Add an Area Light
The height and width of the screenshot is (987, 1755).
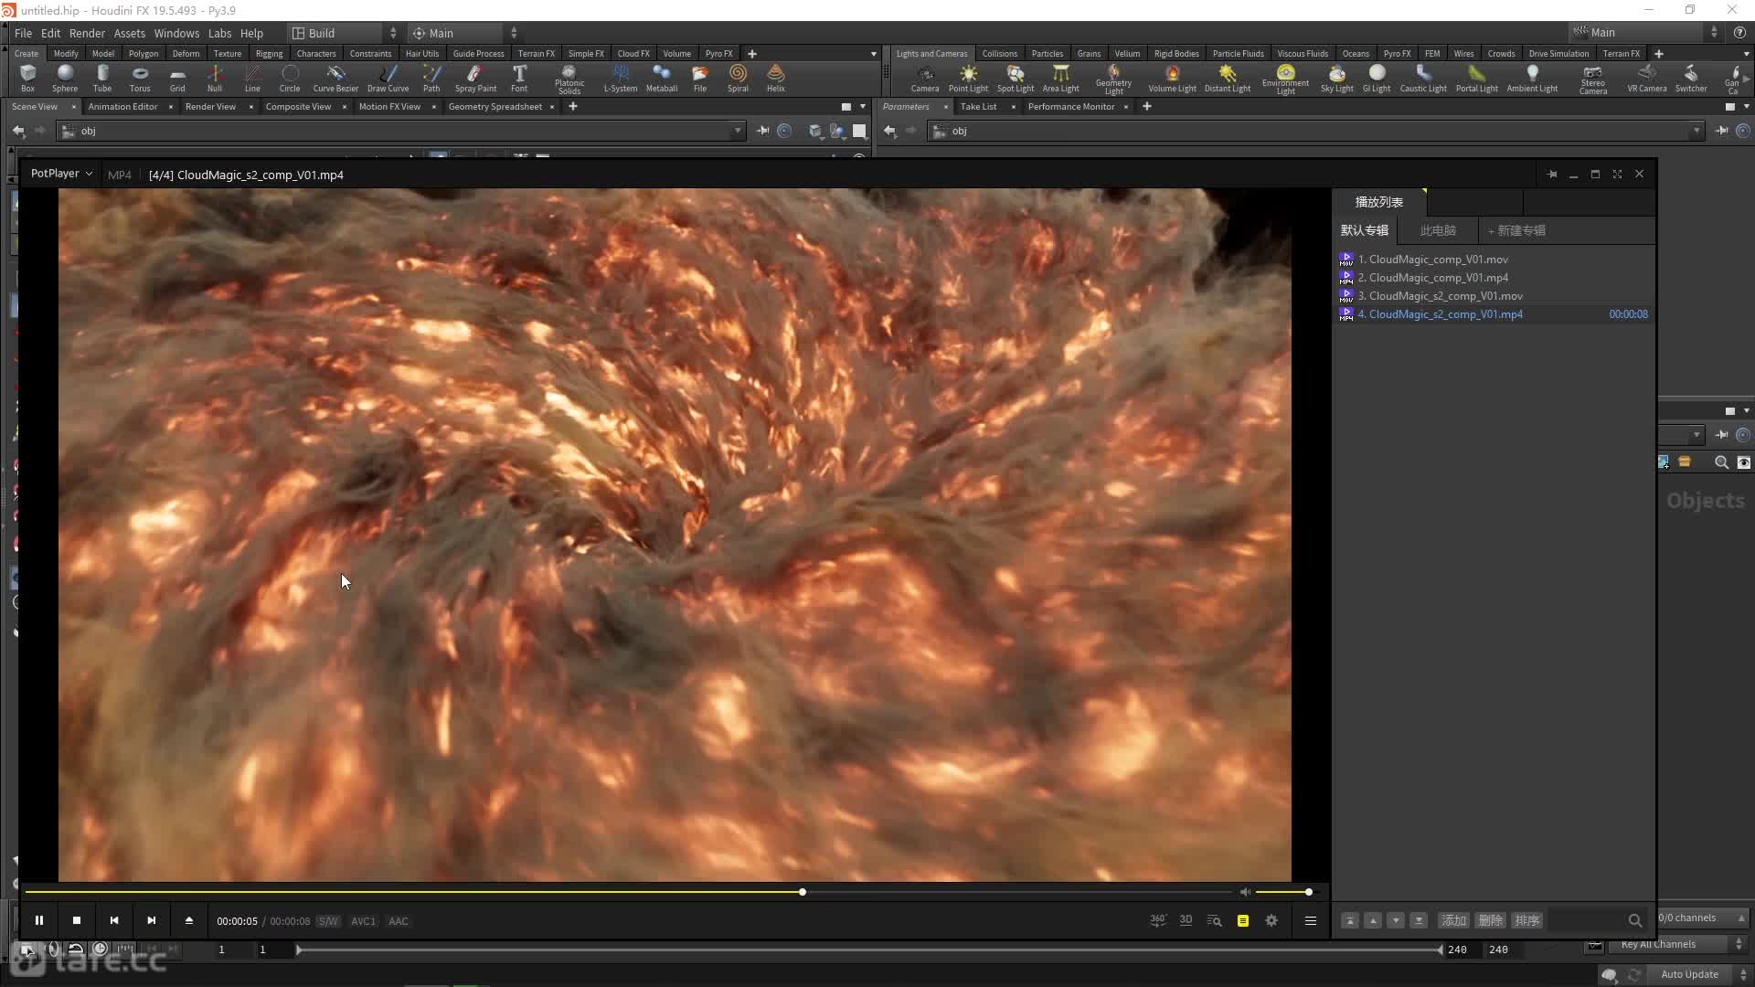click(1060, 79)
